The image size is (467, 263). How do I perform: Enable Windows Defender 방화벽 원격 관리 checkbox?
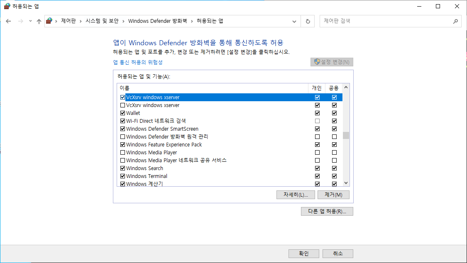pos(122,137)
